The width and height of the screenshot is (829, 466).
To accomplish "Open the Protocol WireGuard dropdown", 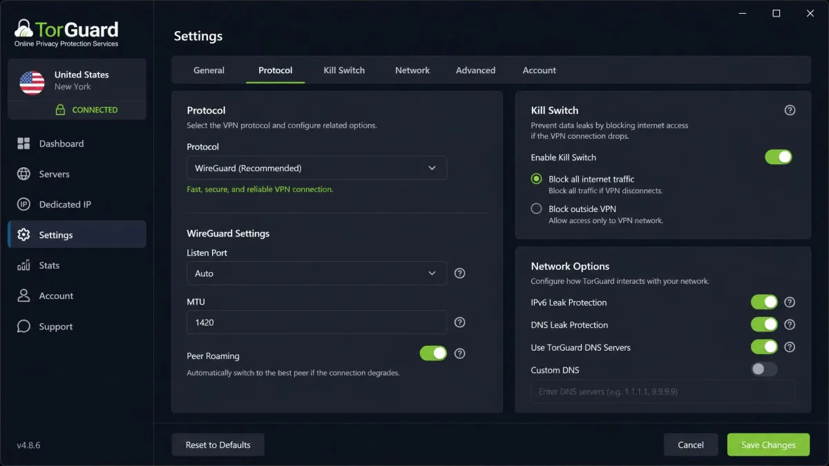I will coord(316,168).
